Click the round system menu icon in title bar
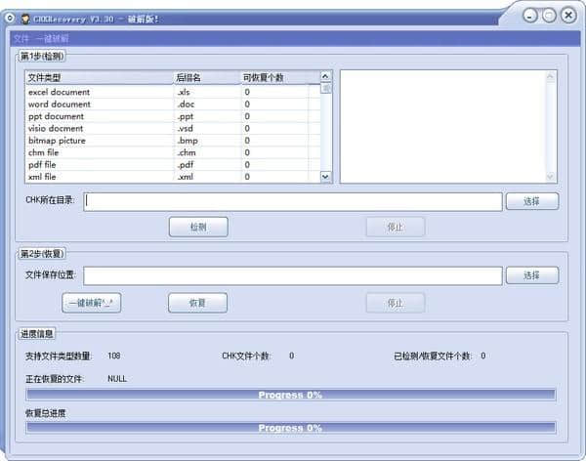586x461 pixels. pos(10,19)
